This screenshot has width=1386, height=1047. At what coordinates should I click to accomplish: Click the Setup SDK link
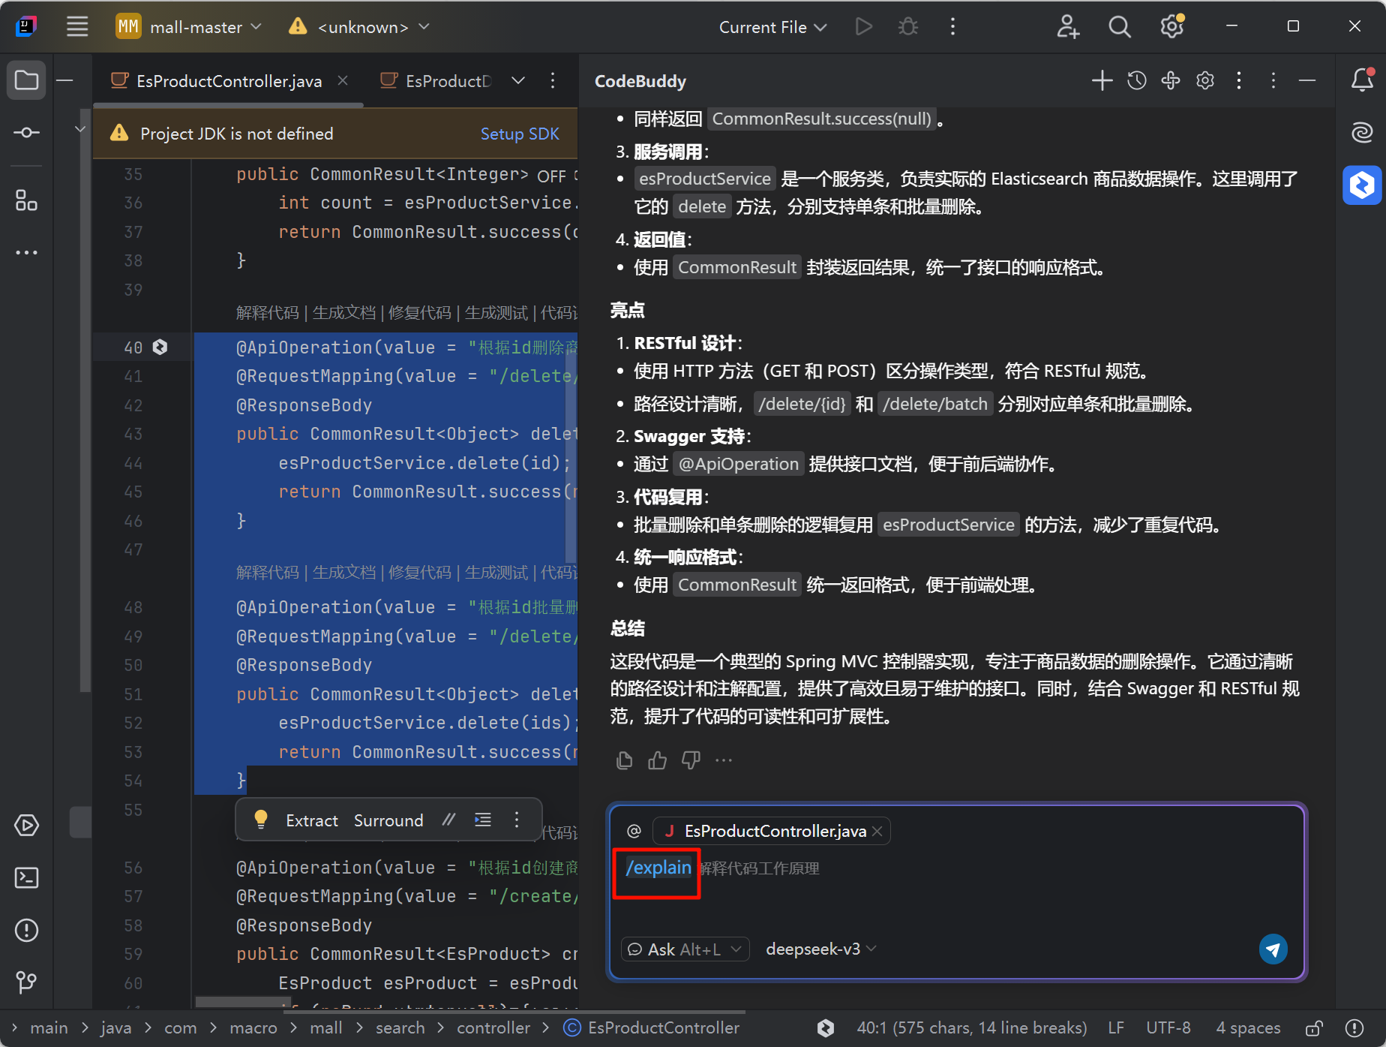tap(519, 134)
